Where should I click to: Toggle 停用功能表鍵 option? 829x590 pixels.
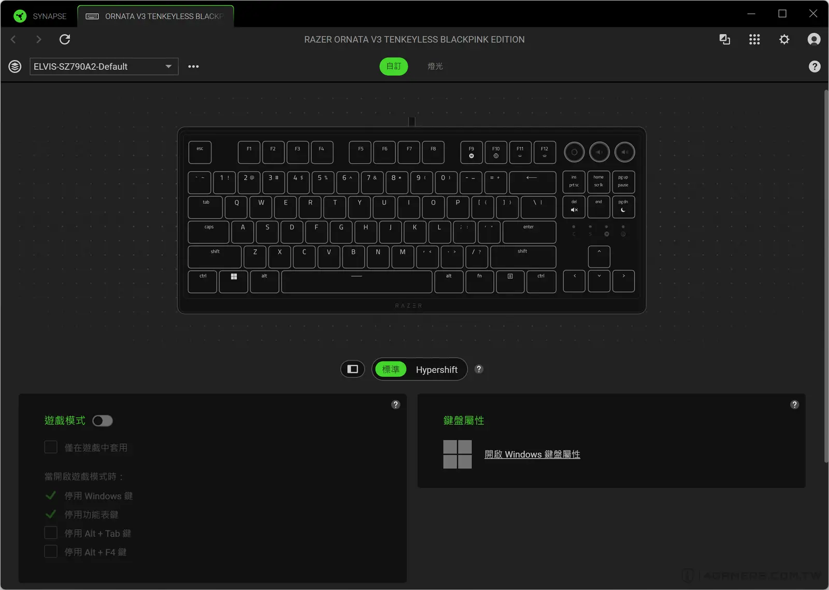tap(51, 514)
